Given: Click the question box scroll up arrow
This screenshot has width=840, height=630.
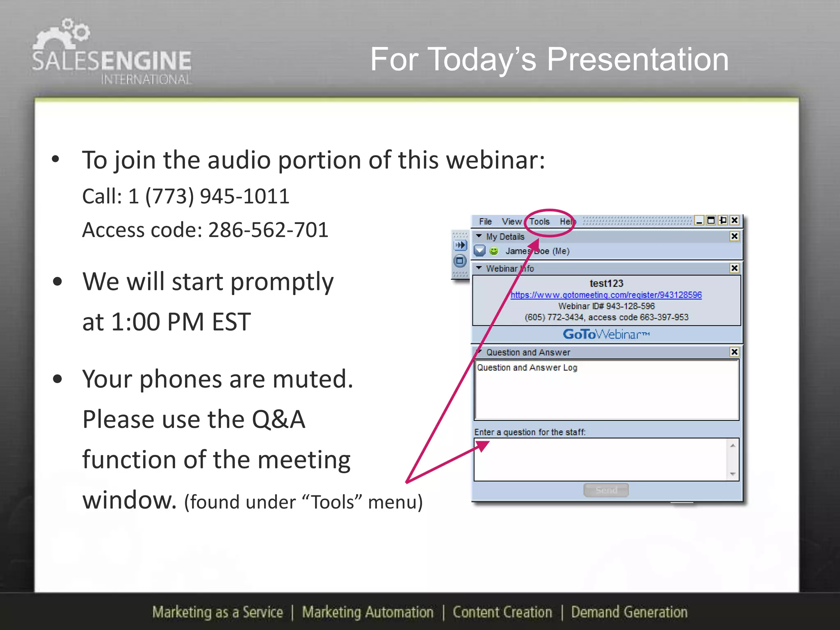Looking at the screenshot, I should click(x=733, y=445).
